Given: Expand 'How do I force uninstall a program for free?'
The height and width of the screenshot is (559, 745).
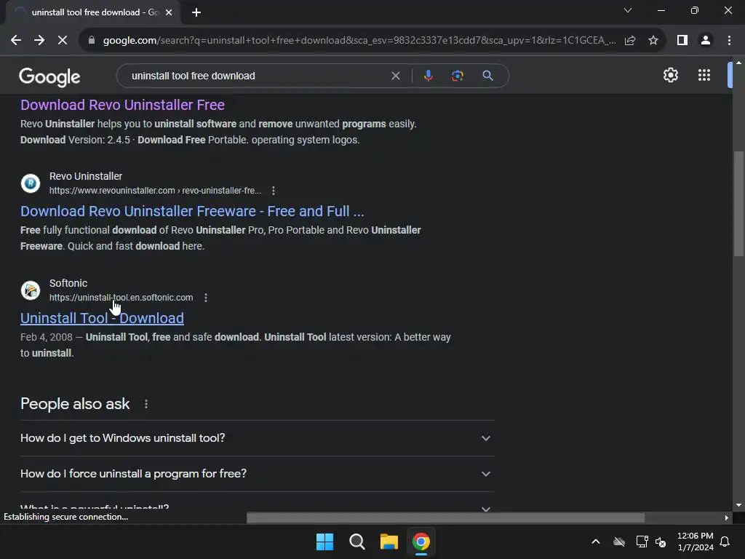Looking at the screenshot, I should (x=257, y=473).
